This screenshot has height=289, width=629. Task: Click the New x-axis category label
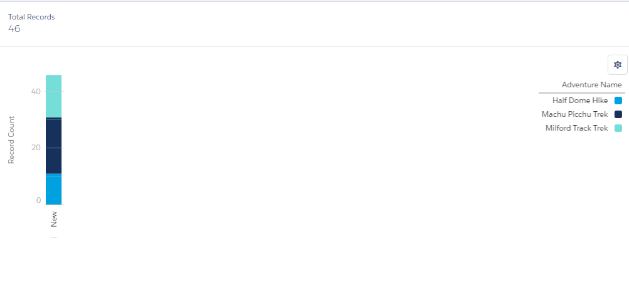pyautogui.click(x=53, y=219)
